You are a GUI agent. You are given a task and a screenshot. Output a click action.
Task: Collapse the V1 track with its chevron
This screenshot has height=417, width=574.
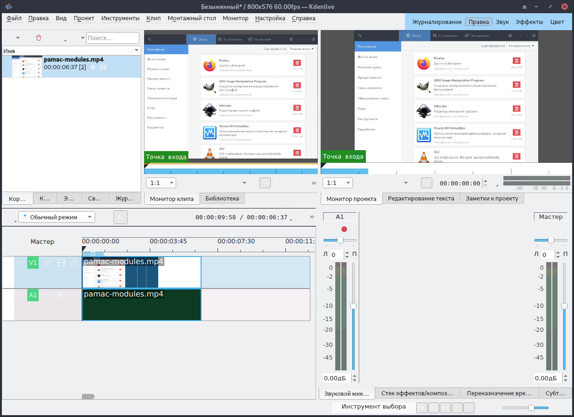(20, 263)
